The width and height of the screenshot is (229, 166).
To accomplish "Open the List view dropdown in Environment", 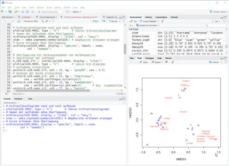I will [216, 21].
